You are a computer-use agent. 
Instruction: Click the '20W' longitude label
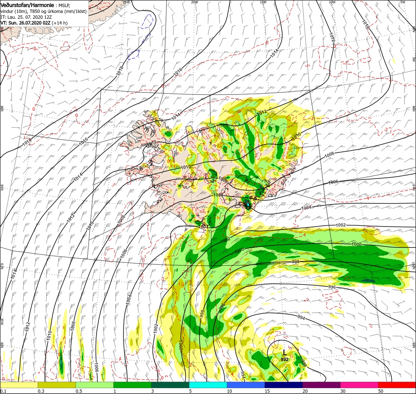(194, 2)
